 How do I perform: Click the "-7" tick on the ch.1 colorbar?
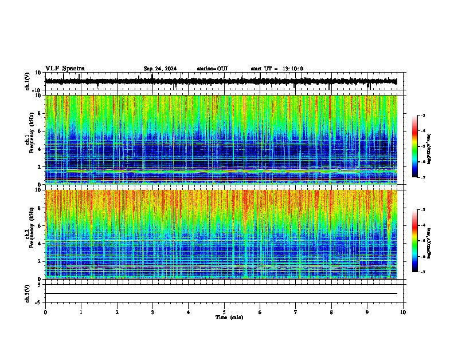point(423,177)
